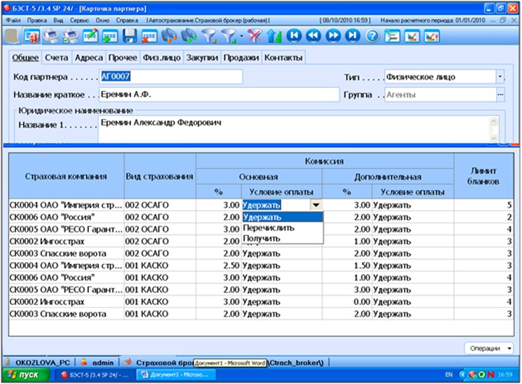
Task: Jump to the last record
Action: (x=353, y=36)
